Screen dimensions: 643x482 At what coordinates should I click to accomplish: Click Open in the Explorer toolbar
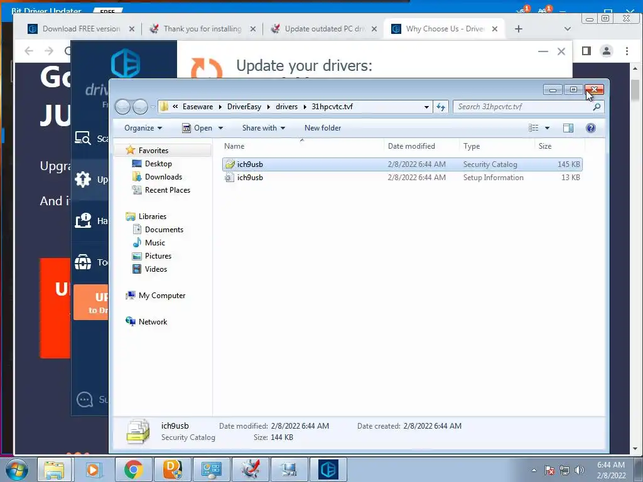[x=197, y=128]
